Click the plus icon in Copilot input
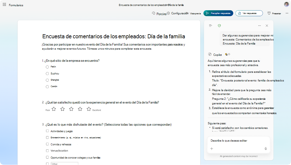 212,149
